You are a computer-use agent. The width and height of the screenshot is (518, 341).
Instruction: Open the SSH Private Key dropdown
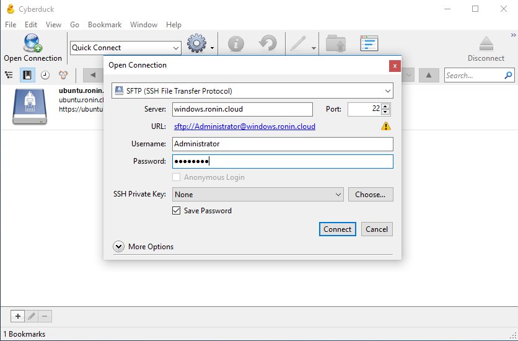click(x=258, y=195)
